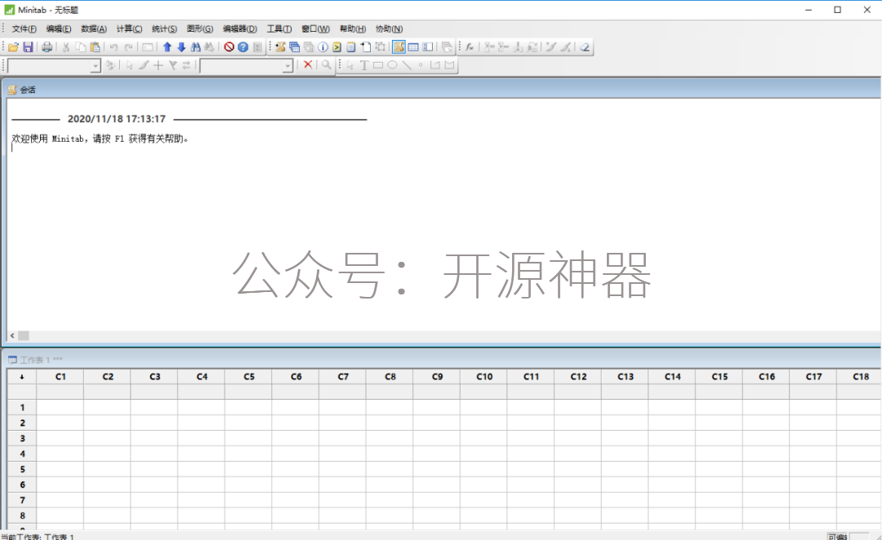
Task: Click the eraser icon in the toolbar
Action: (585, 47)
